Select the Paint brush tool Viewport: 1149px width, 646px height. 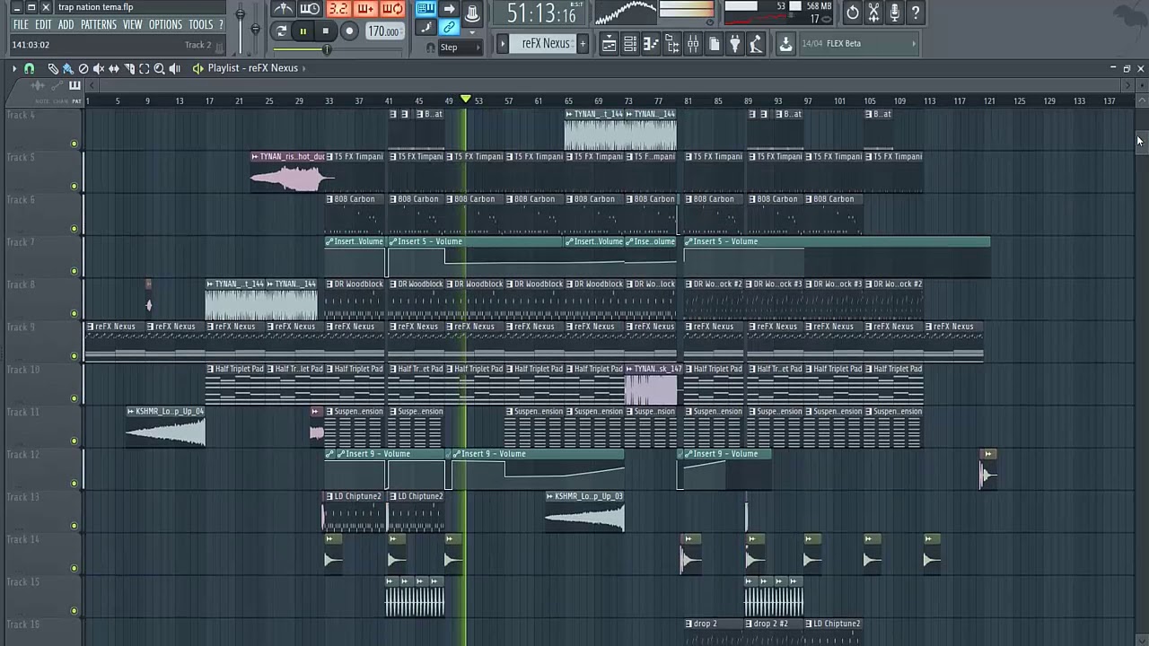click(x=67, y=68)
